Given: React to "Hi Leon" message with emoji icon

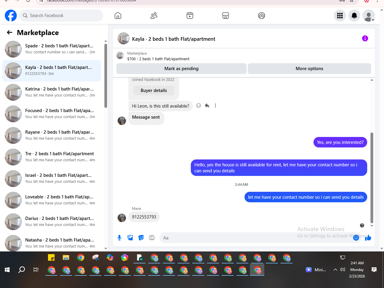Looking at the screenshot, I should (x=199, y=105).
